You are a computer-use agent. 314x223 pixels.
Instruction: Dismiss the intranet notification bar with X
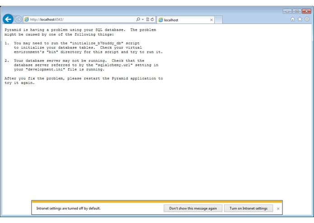[278, 209]
